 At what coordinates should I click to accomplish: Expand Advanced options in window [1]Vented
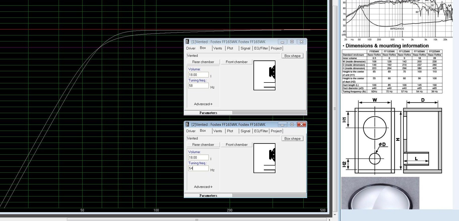pyautogui.click(x=203, y=104)
